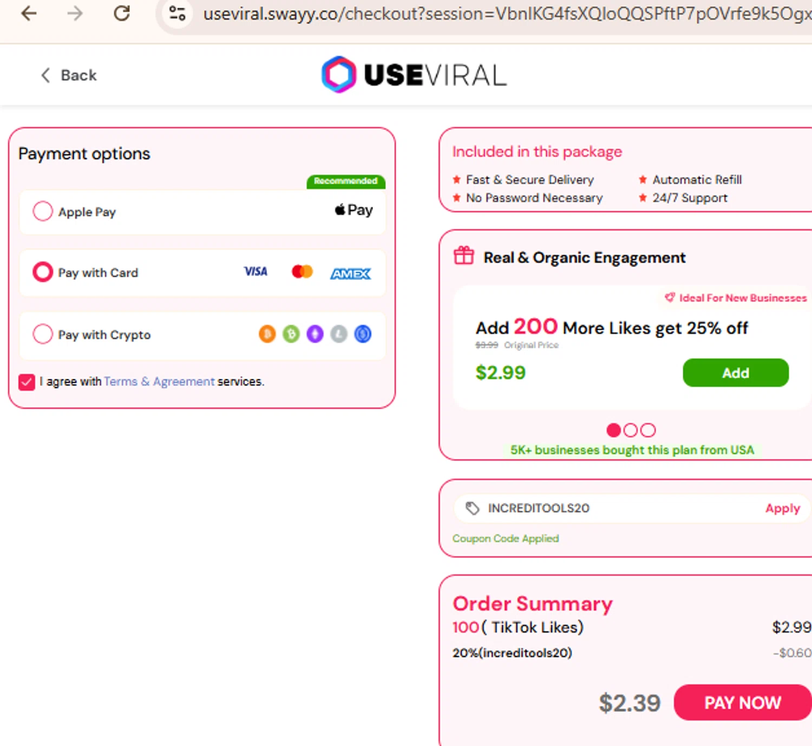Add 200 more likes with Add button
Image resolution: width=812 pixels, height=746 pixels.
pyautogui.click(x=736, y=372)
